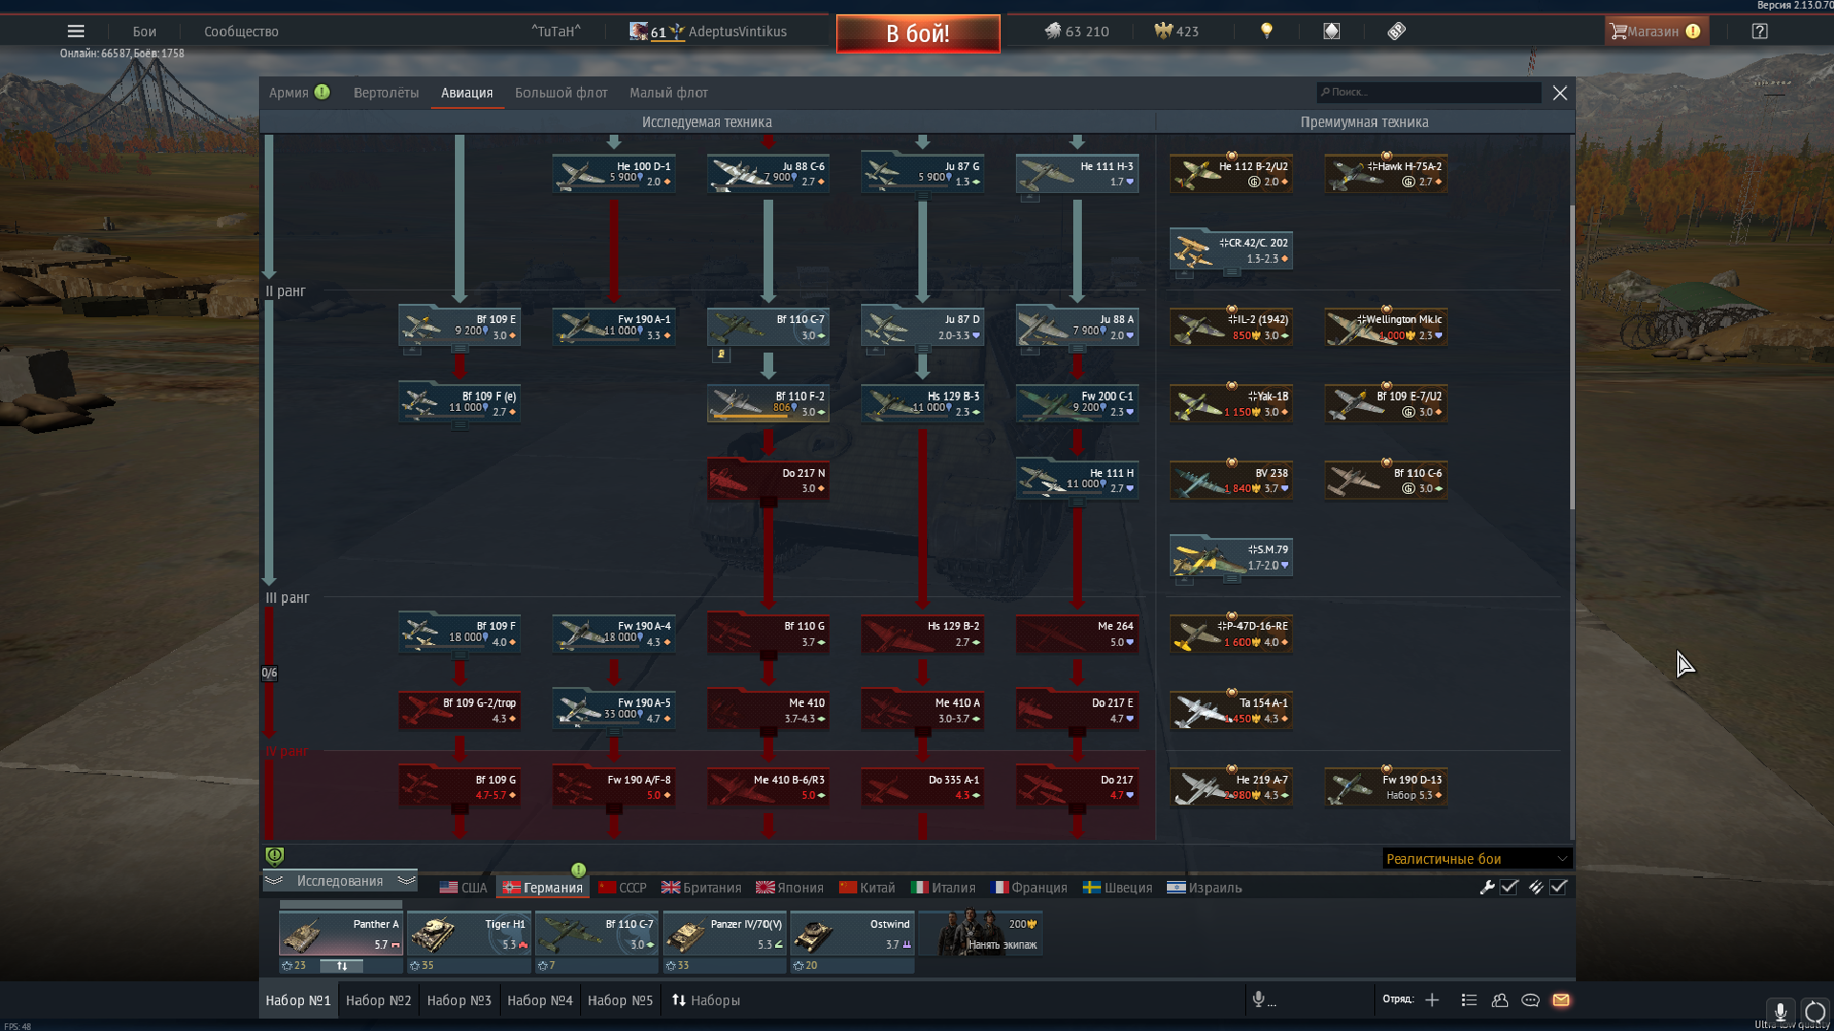Viewport: 1834px width, 1031px height.
Task: Open the ticket/items icon in top bar
Action: (1396, 32)
